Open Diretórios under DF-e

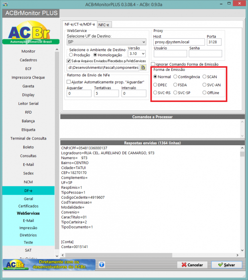point(28,235)
